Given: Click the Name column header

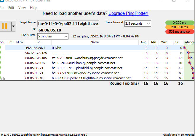Looking at the screenshot, I should (95, 42).
